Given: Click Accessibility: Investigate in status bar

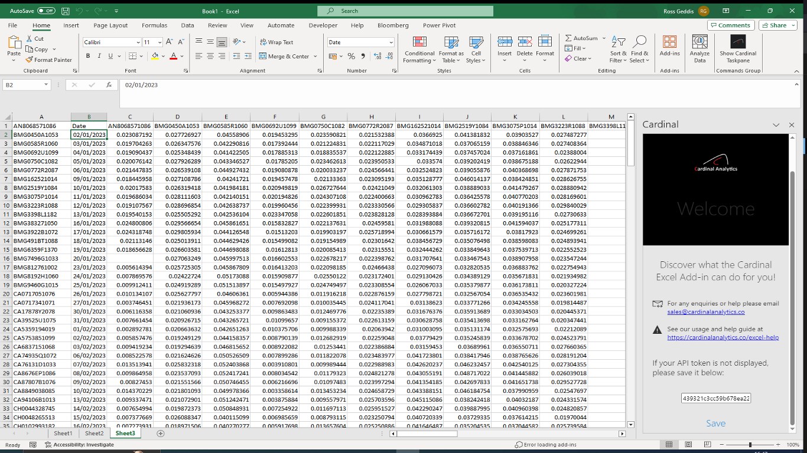Looking at the screenshot, I should pyautogui.click(x=79, y=445).
